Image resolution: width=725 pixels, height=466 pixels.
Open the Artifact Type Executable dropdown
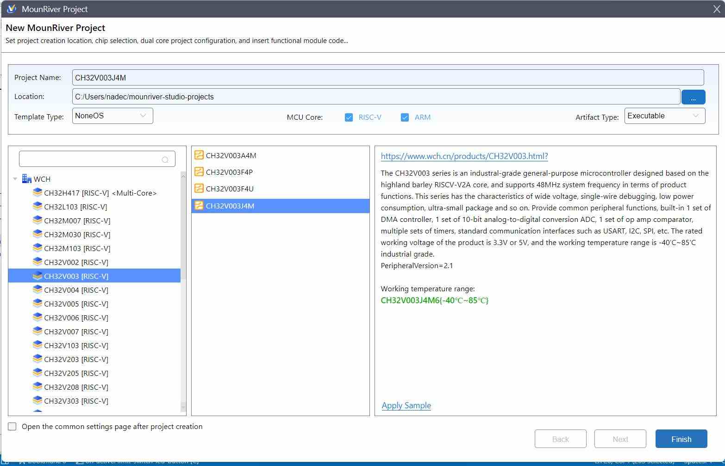tap(665, 116)
